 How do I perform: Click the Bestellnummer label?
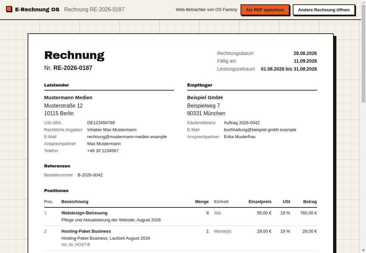pyautogui.click(x=58, y=175)
